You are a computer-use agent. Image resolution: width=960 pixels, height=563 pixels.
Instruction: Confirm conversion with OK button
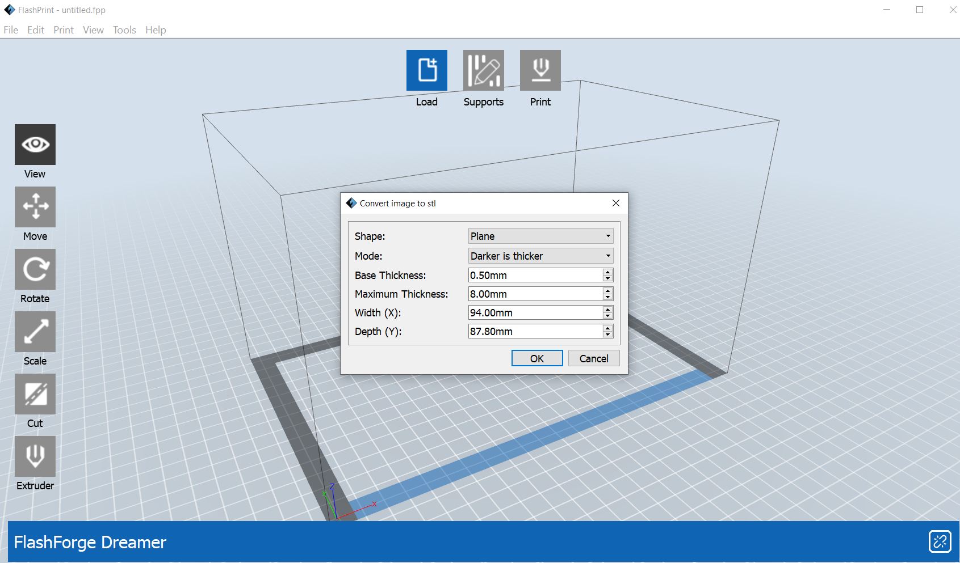click(537, 358)
